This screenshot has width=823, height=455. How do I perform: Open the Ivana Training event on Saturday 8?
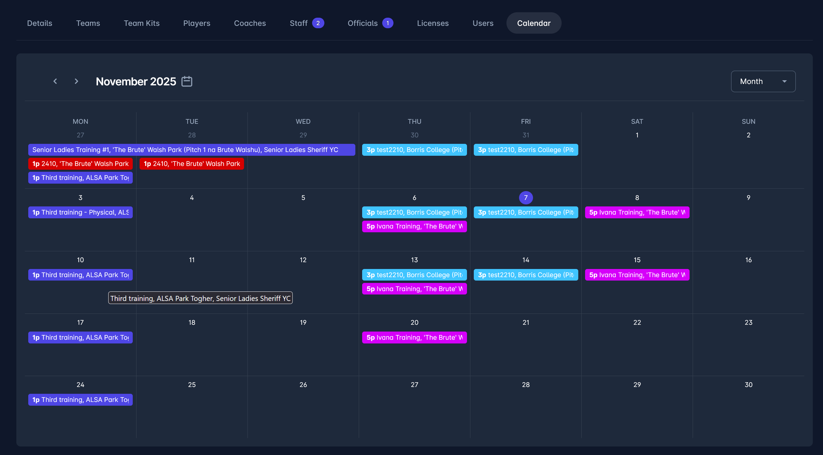coord(637,212)
